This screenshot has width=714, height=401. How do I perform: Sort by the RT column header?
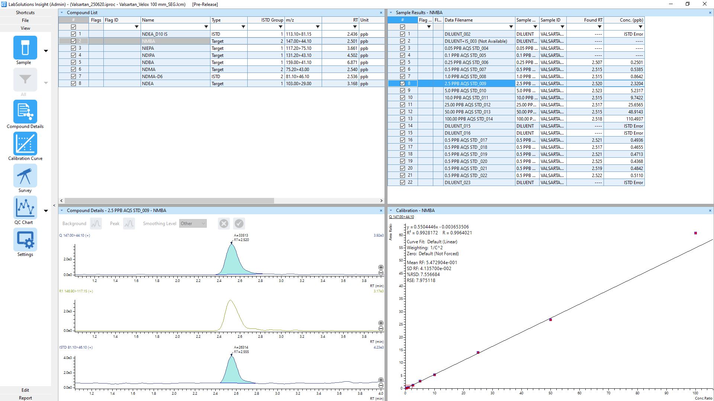tap(340, 20)
